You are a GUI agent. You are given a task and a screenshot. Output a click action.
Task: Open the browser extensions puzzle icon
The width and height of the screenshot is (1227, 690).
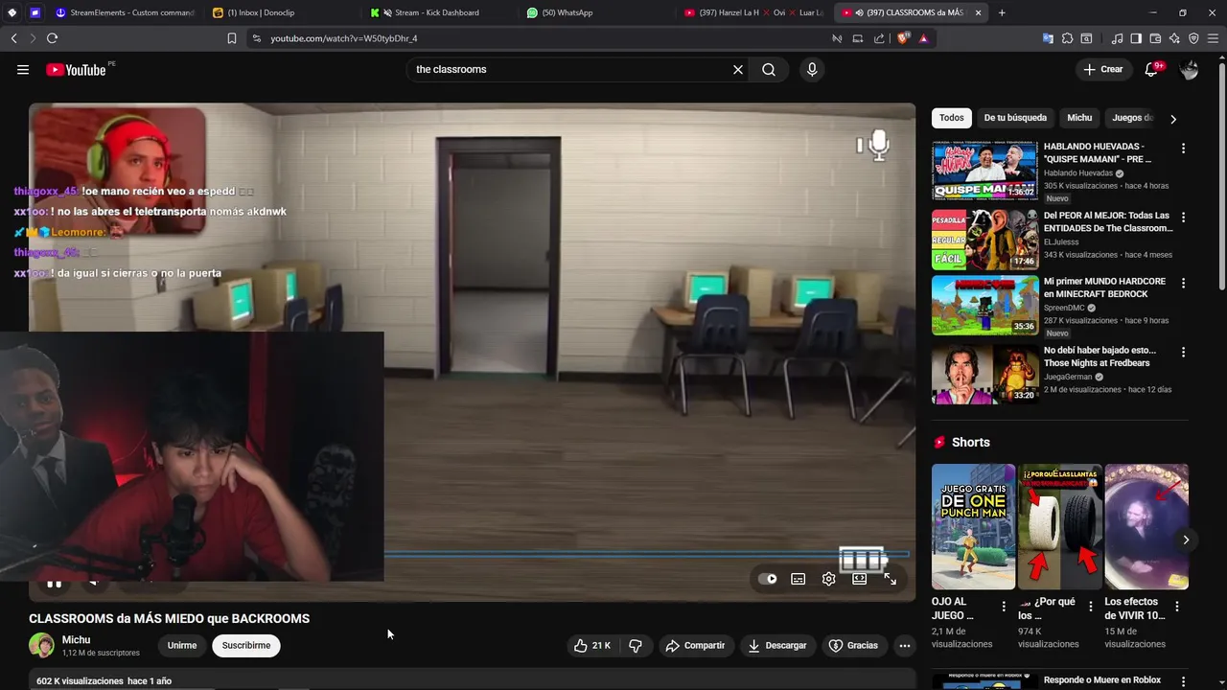pyautogui.click(x=1067, y=38)
